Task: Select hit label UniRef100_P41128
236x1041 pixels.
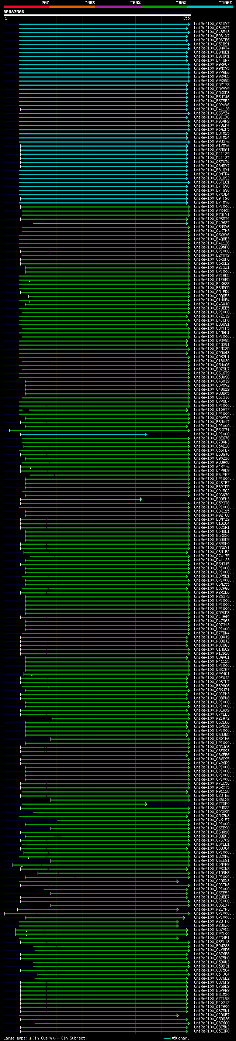Action: click(212, 109)
